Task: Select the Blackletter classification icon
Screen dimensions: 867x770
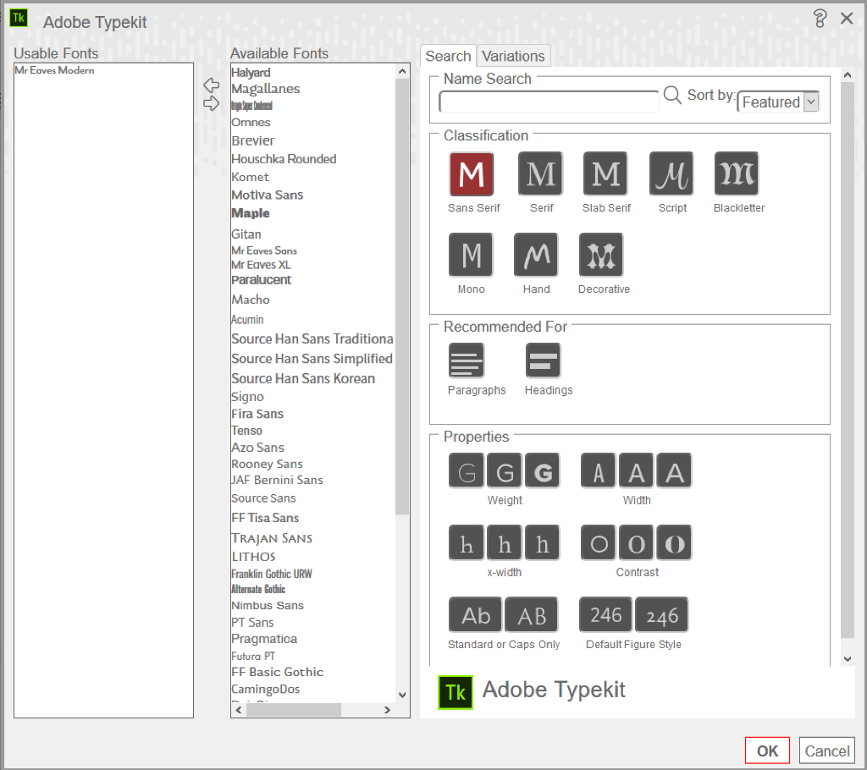Action: (737, 173)
